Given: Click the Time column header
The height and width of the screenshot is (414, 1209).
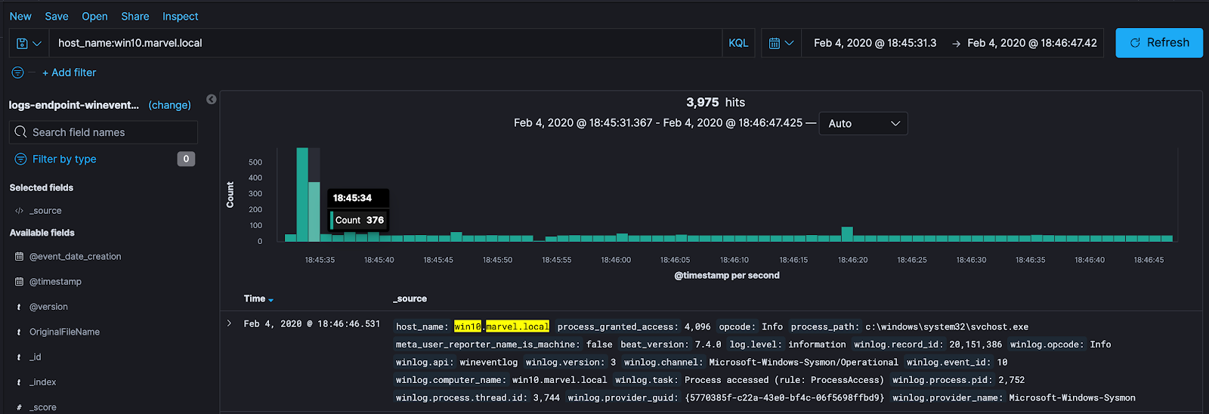Looking at the screenshot, I should point(254,299).
